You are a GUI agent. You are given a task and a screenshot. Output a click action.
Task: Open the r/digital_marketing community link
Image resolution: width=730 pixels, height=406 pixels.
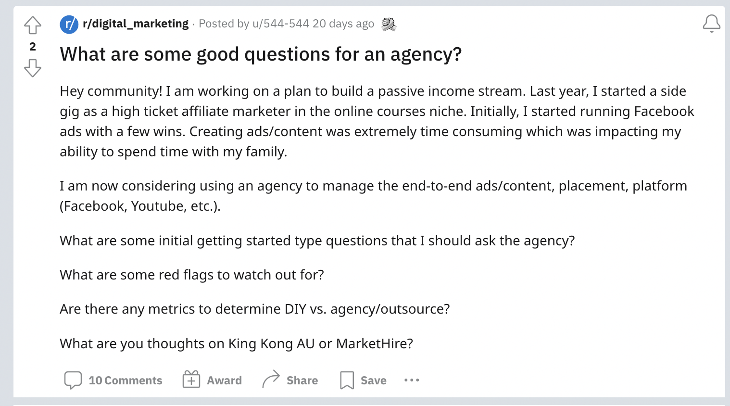pos(136,24)
